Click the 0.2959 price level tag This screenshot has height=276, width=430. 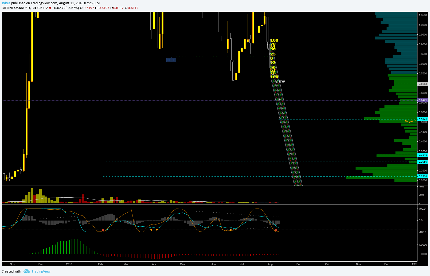[423, 162]
